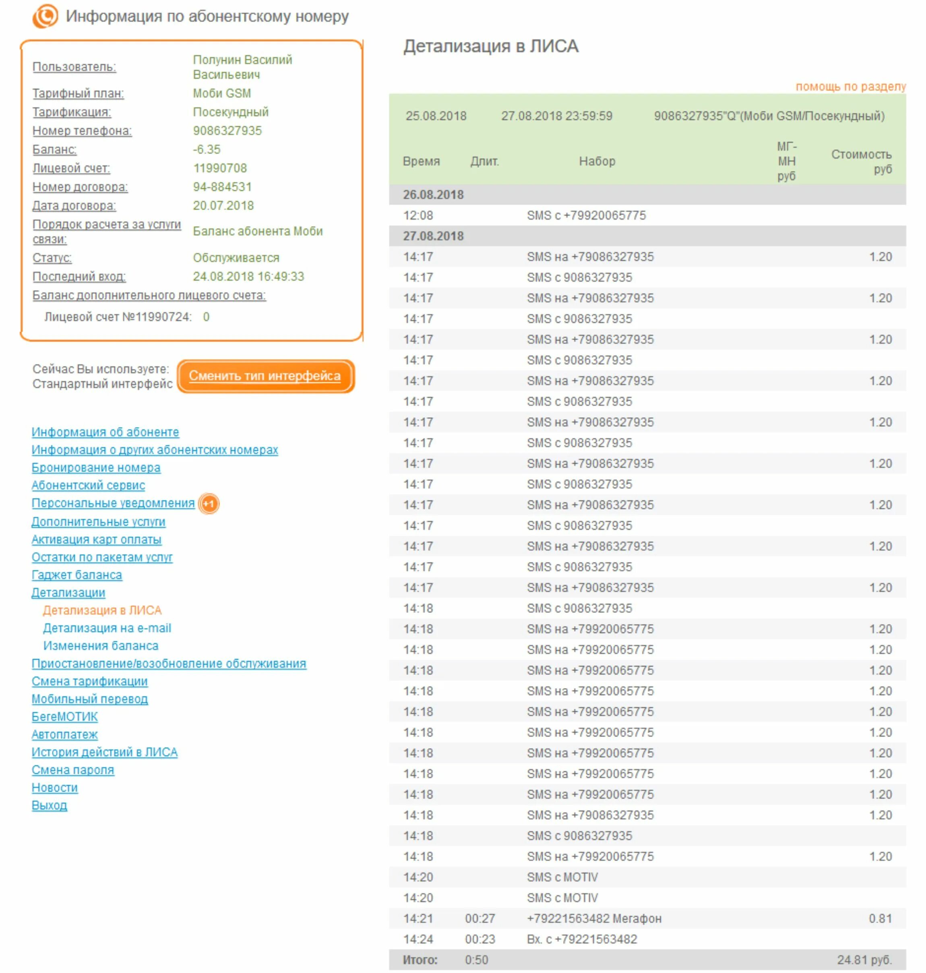Screen dimensions: 926x973
Task: Click 'Моби GSM' tariff value
Action: (x=221, y=94)
